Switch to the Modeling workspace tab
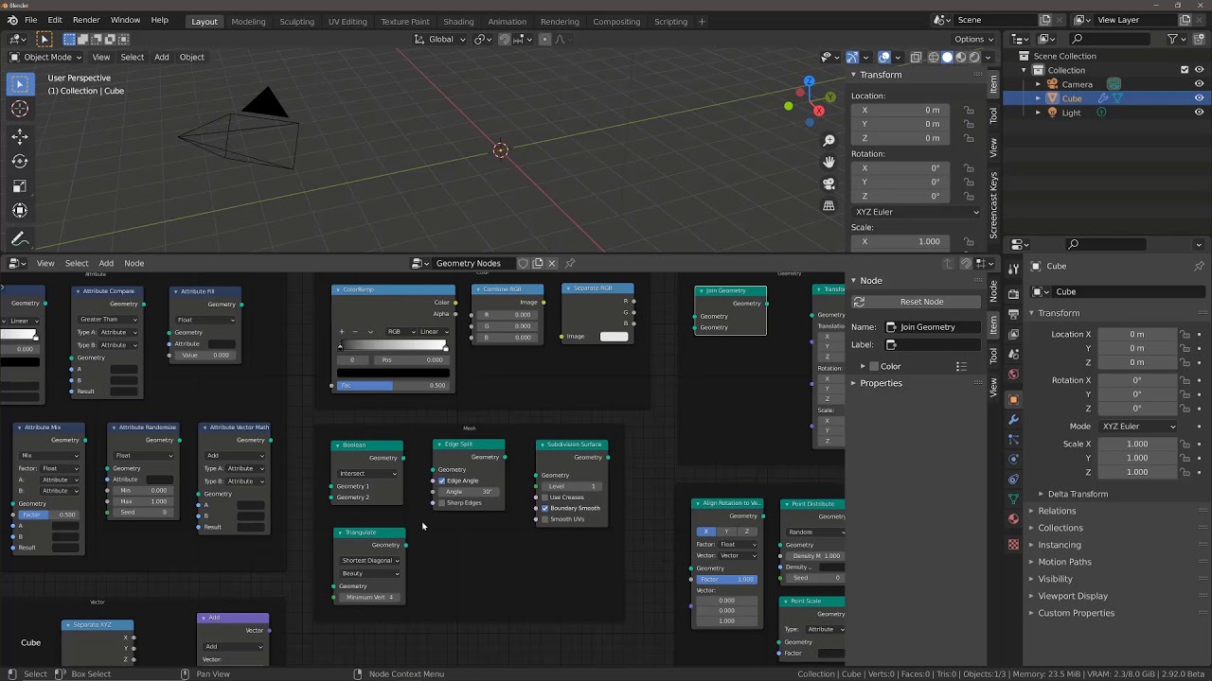The height and width of the screenshot is (681, 1212). tap(248, 20)
